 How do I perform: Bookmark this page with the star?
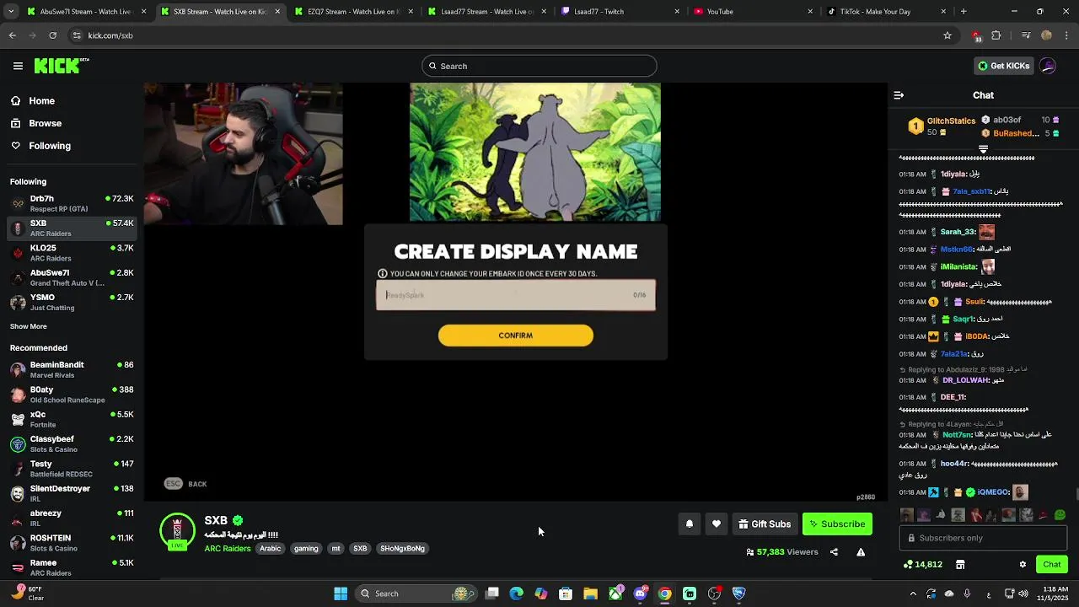(947, 35)
